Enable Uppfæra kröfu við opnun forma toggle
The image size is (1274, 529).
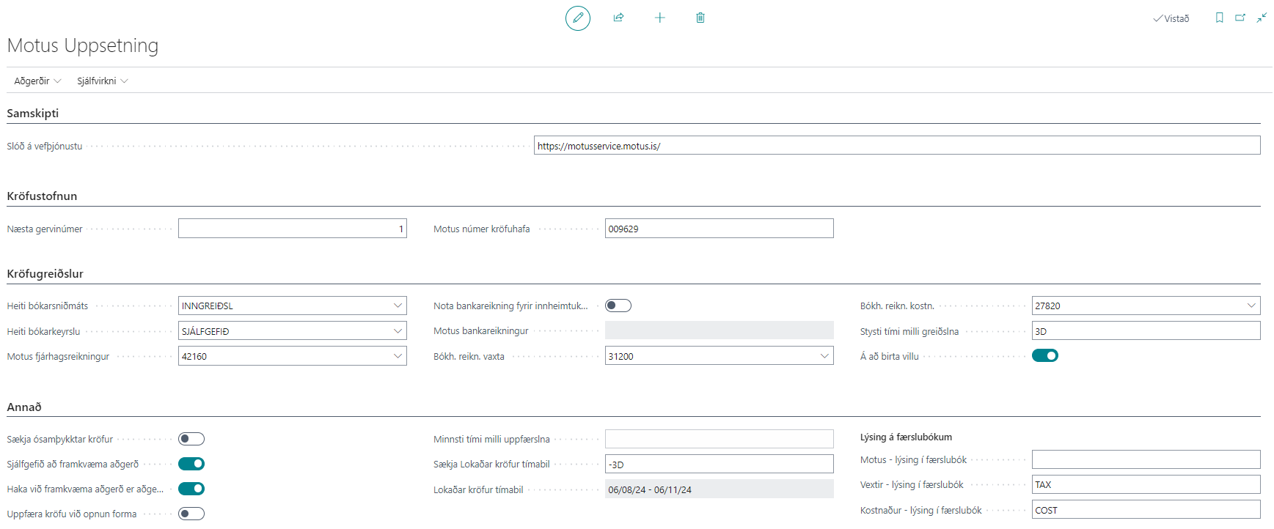(191, 514)
